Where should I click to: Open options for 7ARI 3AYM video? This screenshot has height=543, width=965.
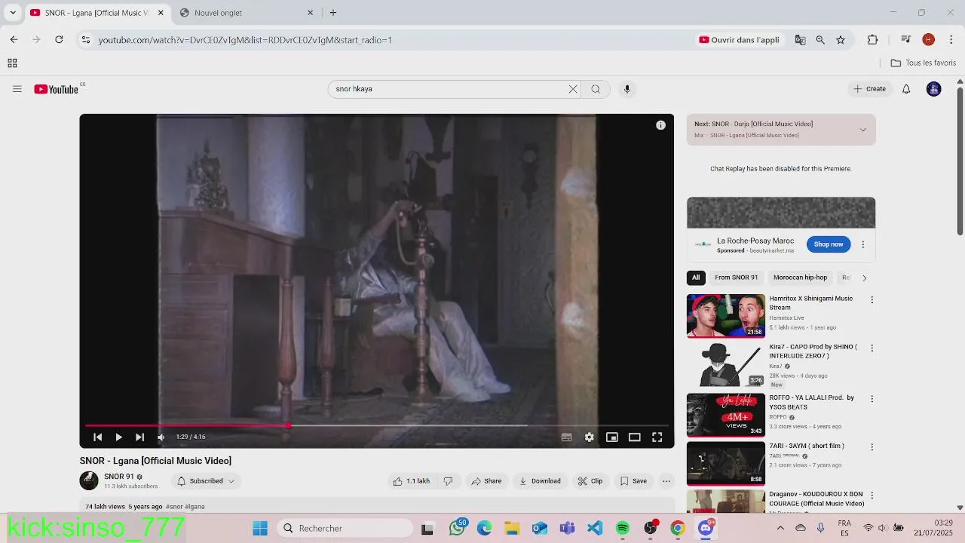click(872, 447)
